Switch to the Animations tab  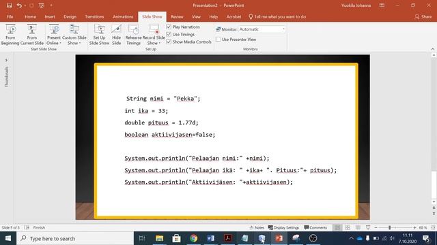tap(123, 16)
